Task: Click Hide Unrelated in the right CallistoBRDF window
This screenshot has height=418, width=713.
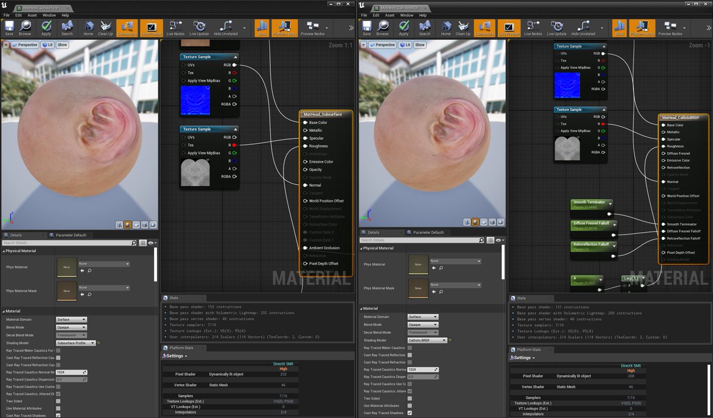Action: pos(583,28)
